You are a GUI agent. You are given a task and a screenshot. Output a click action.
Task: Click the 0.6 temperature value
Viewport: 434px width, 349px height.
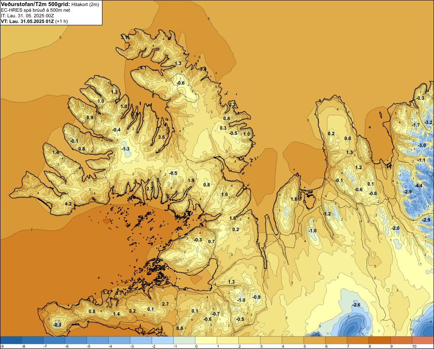pyautogui.click(x=348, y=138)
